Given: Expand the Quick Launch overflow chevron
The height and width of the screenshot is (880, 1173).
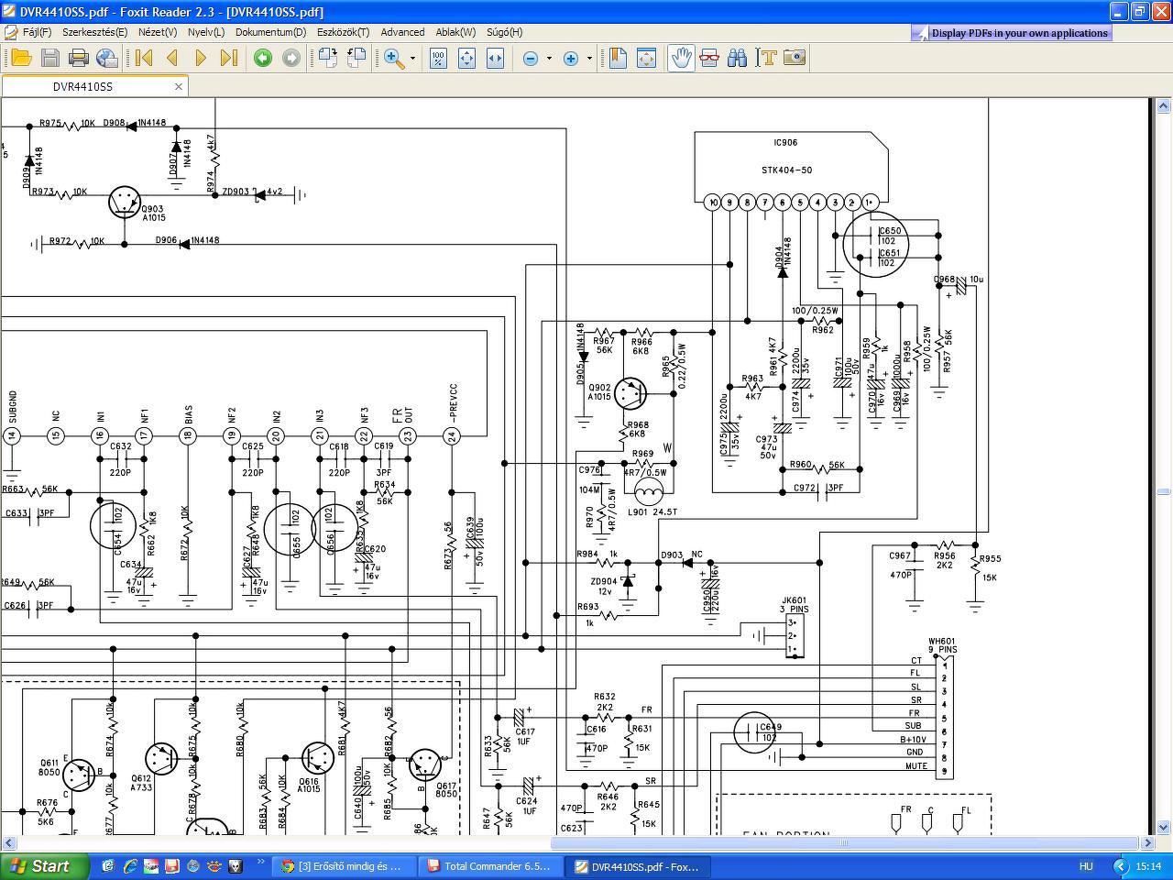Looking at the screenshot, I should click(x=260, y=863).
